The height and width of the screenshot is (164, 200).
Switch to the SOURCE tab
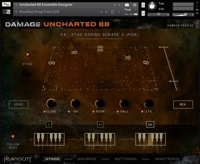point(87,159)
